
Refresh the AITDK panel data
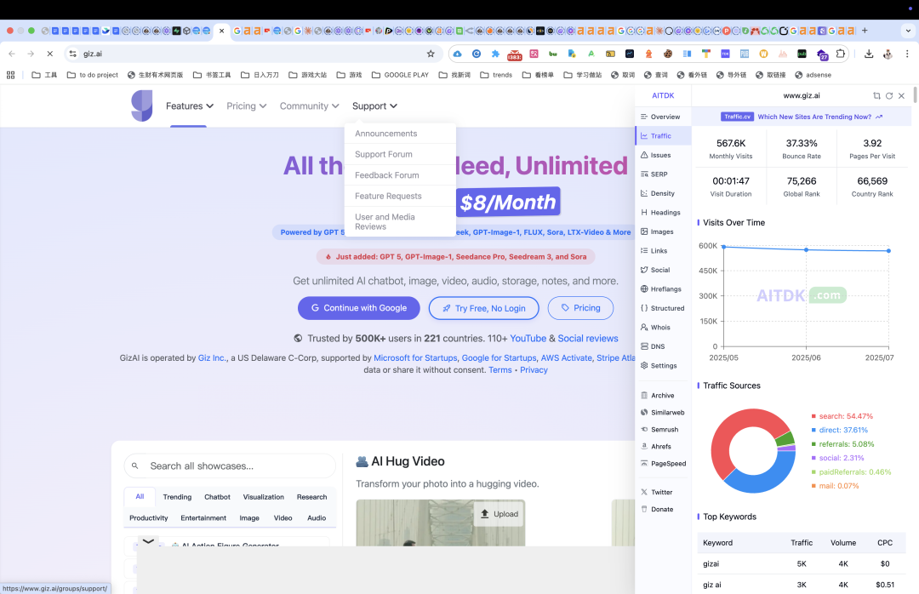coord(889,95)
